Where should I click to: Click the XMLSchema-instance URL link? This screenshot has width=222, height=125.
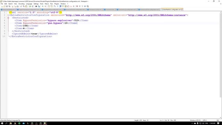pyautogui.click(x=157, y=15)
